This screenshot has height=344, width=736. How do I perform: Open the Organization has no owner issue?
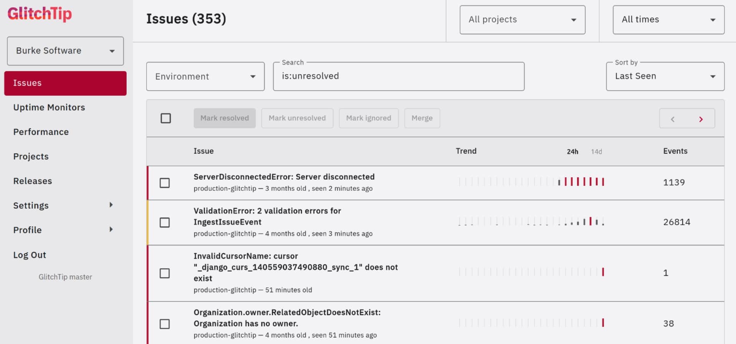coord(287,318)
